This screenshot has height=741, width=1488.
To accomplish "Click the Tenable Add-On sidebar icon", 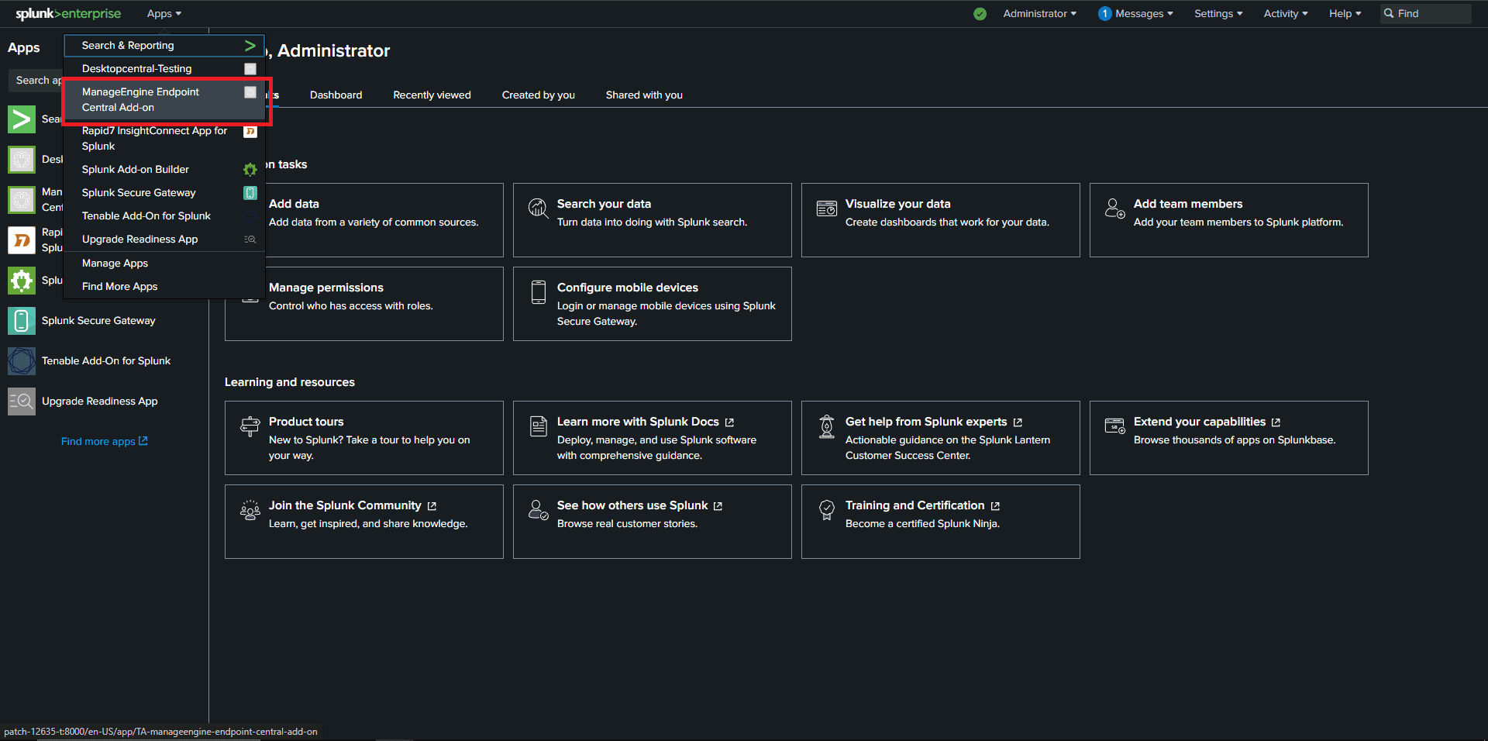I will click(22, 361).
